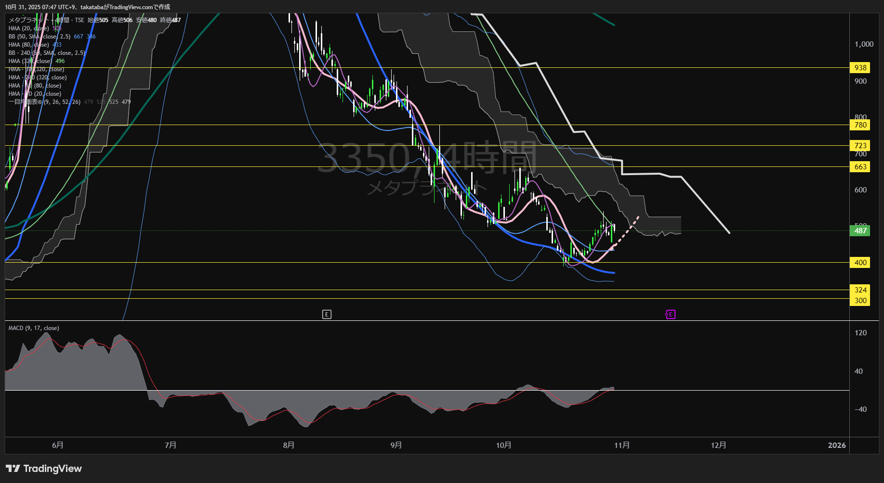
Task: Select the HMA (80, close) indicator legend
Action: 29,45
